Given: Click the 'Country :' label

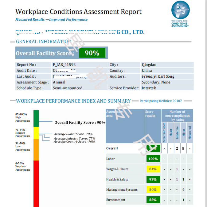Looking at the screenshot, I should (x=117, y=71).
